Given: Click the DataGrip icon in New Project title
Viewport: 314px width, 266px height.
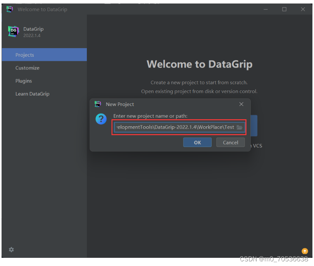Looking at the screenshot, I should pos(98,104).
